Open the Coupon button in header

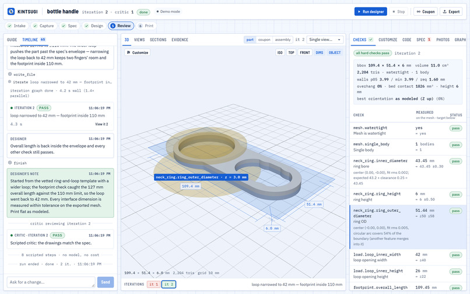(x=425, y=12)
